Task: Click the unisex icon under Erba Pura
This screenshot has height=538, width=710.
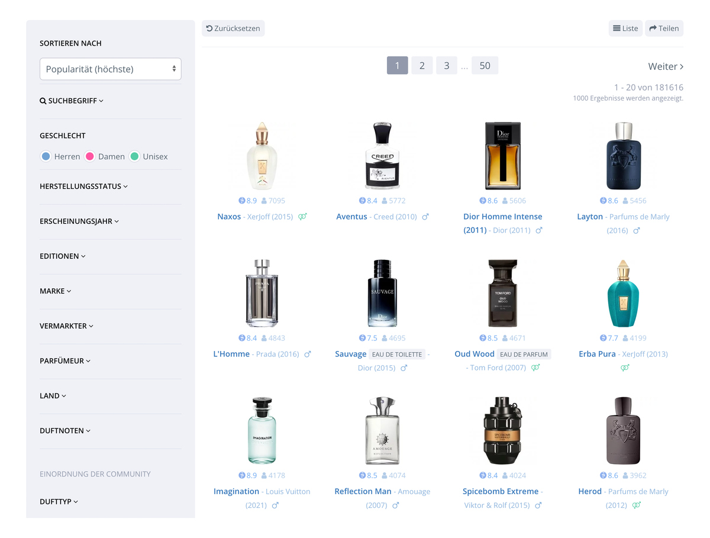Action: tap(624, 368)
